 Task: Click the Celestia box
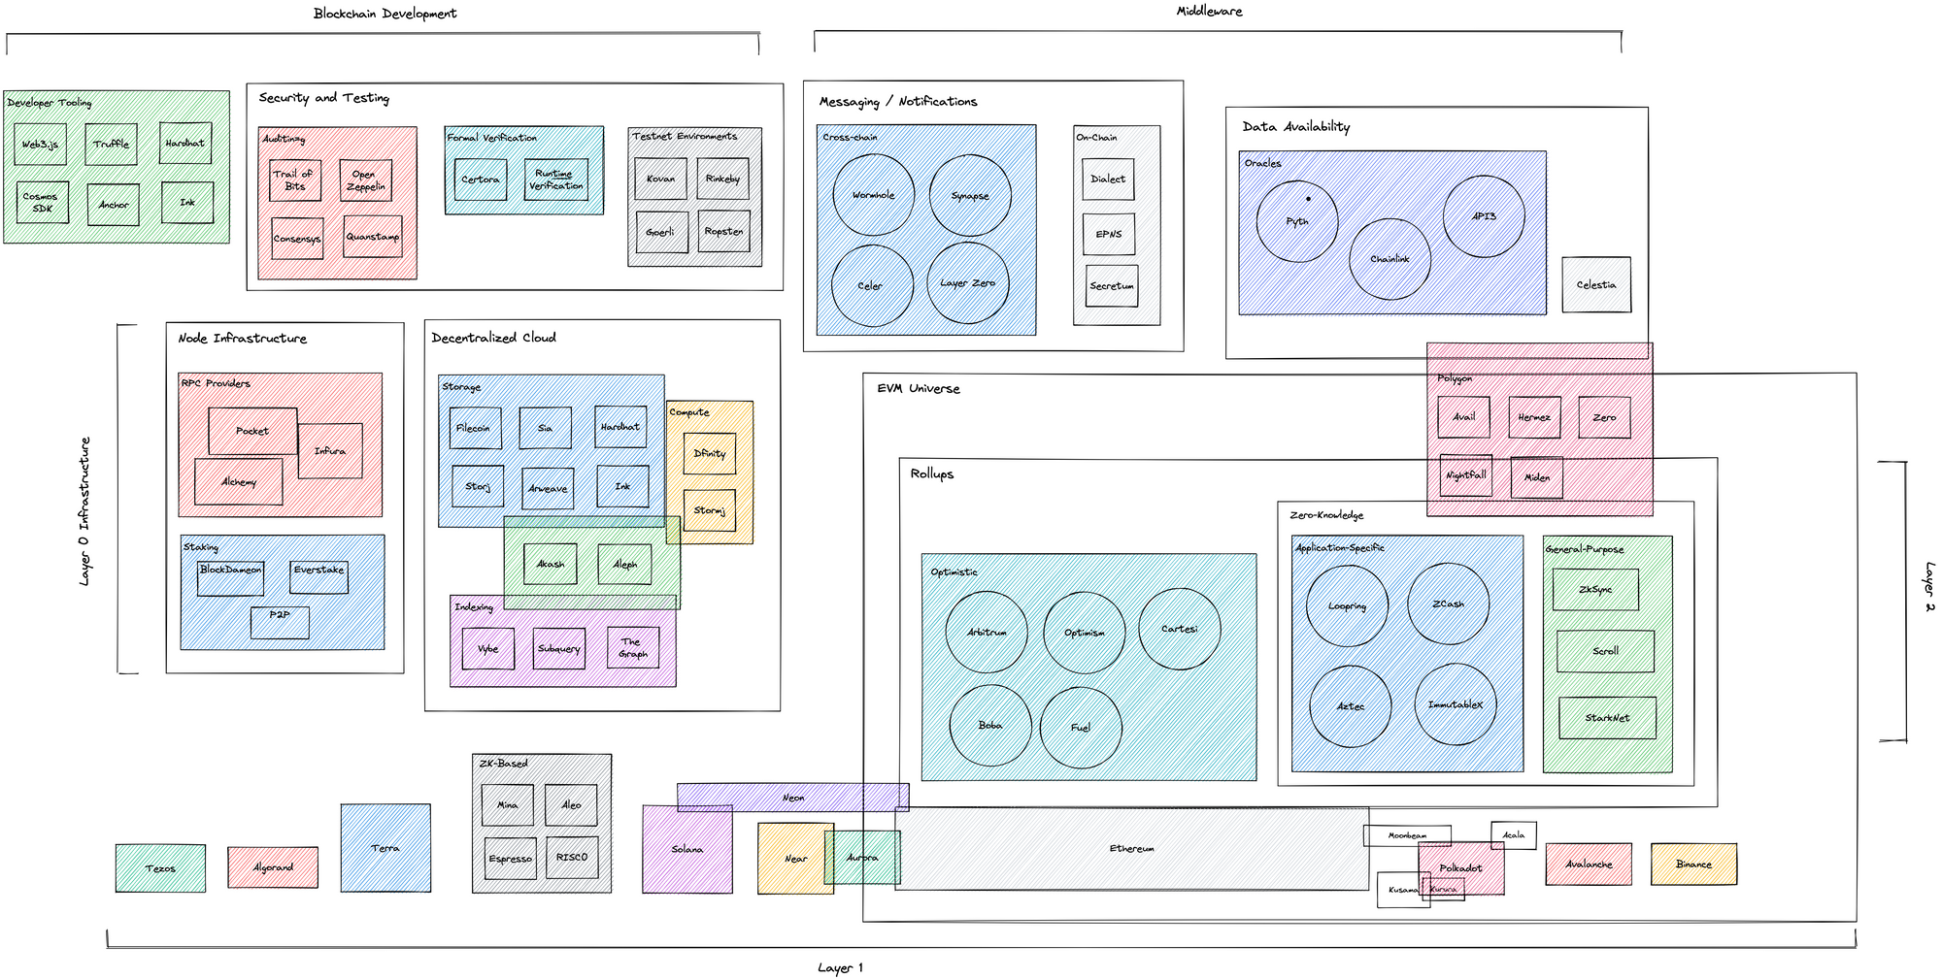(1595, 285)
